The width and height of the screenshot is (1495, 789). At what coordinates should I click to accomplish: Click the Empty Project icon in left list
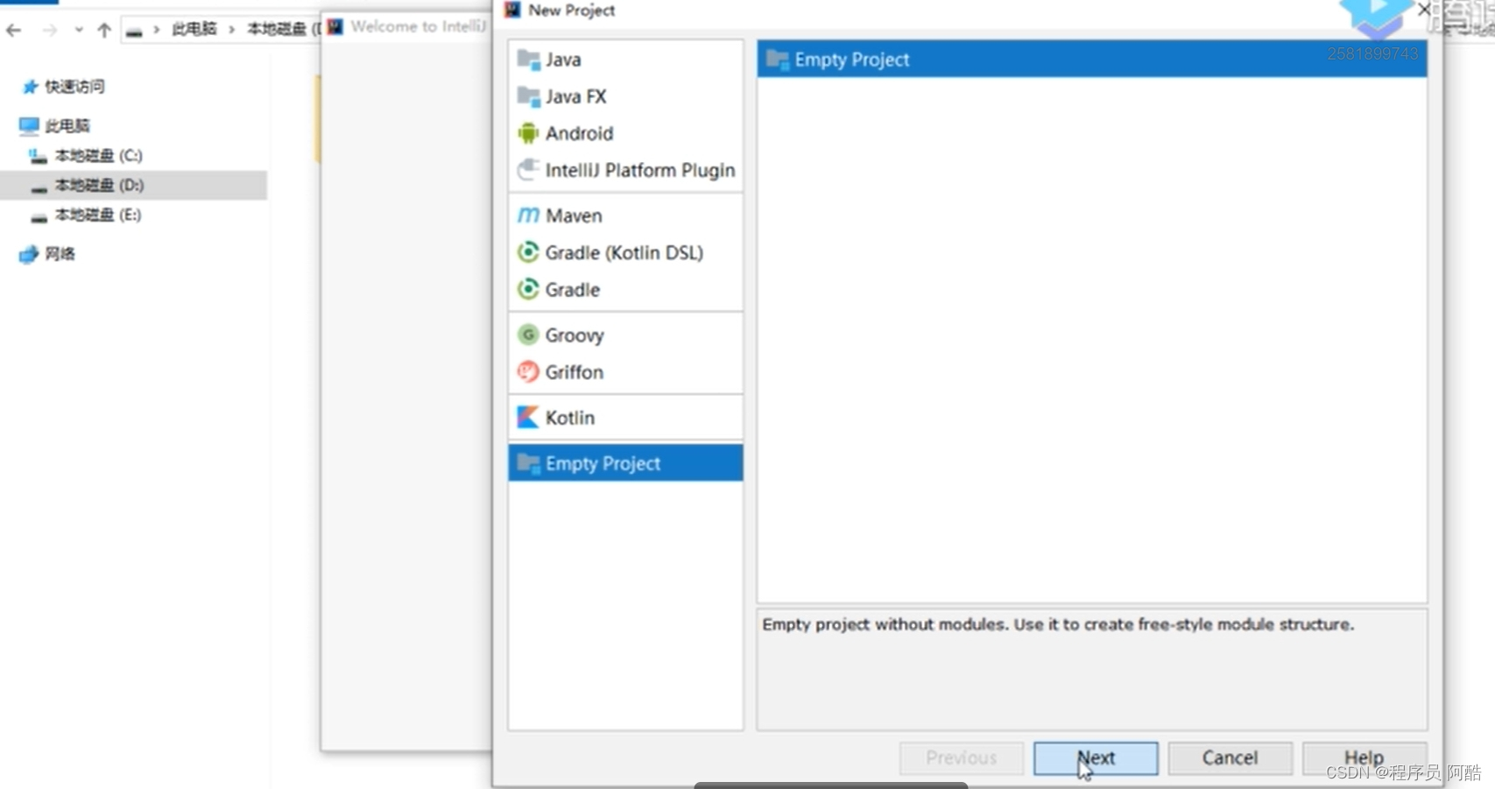point(528,463)
